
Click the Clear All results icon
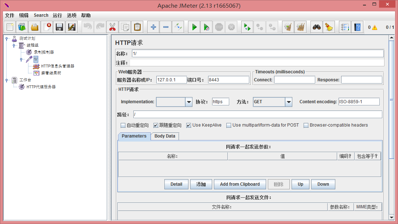pos(301,27)
